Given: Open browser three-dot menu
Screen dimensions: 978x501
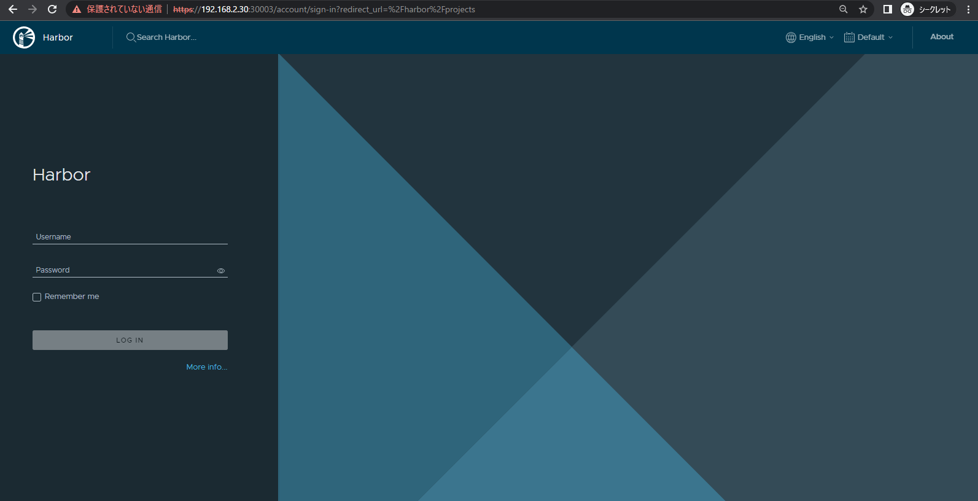Looking at the screenshot, I should [969, 9].
